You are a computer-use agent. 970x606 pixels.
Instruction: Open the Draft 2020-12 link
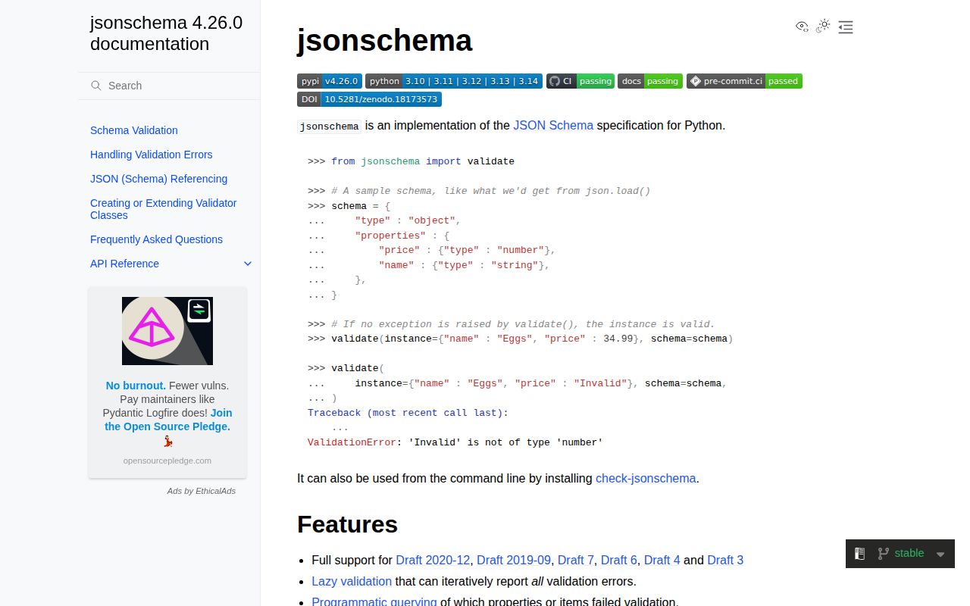[x=433, y=560]
